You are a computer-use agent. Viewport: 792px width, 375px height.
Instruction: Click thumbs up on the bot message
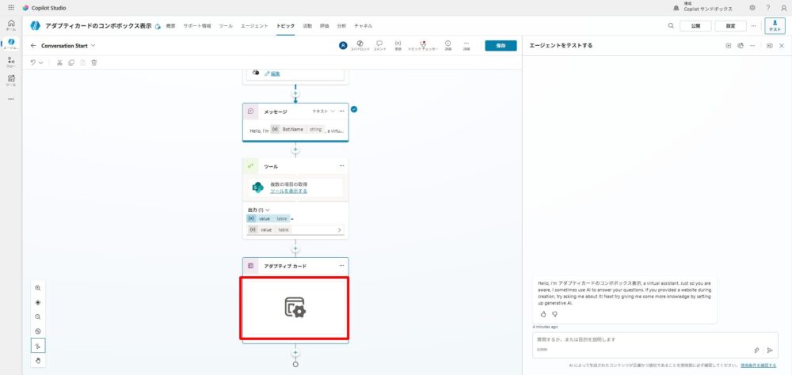click(543, 314)
